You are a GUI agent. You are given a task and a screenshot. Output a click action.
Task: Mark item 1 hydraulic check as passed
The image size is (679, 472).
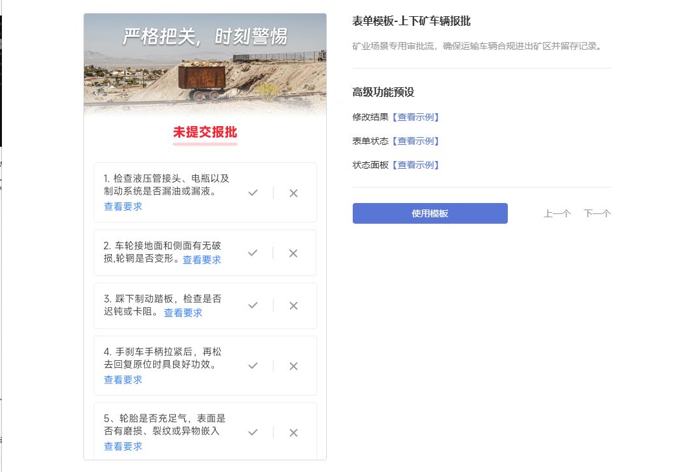pos(253,193)
